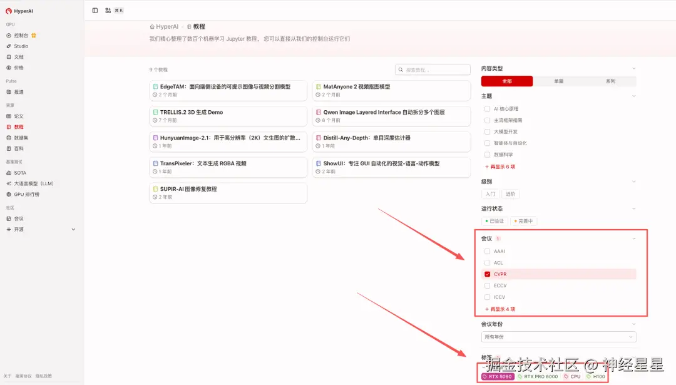This screenshot has height=385, width=676.
Task: Open 大语言模型 (LLM) in sidebar
Action: point(34,183)
